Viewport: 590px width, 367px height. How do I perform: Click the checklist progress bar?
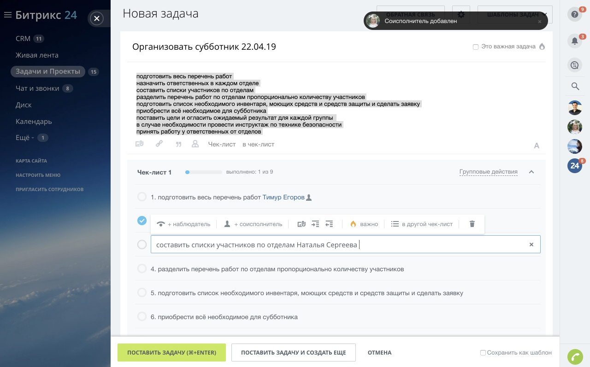(203, 172)
